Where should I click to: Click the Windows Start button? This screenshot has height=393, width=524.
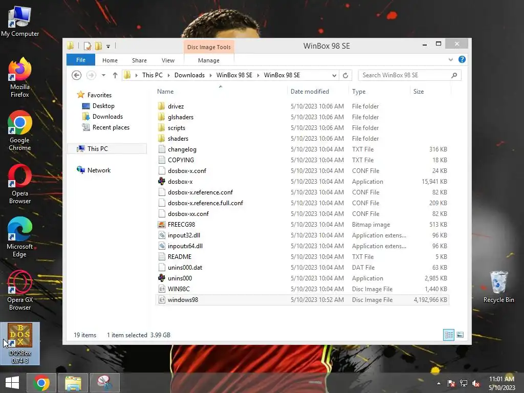[x=12, y=383]
